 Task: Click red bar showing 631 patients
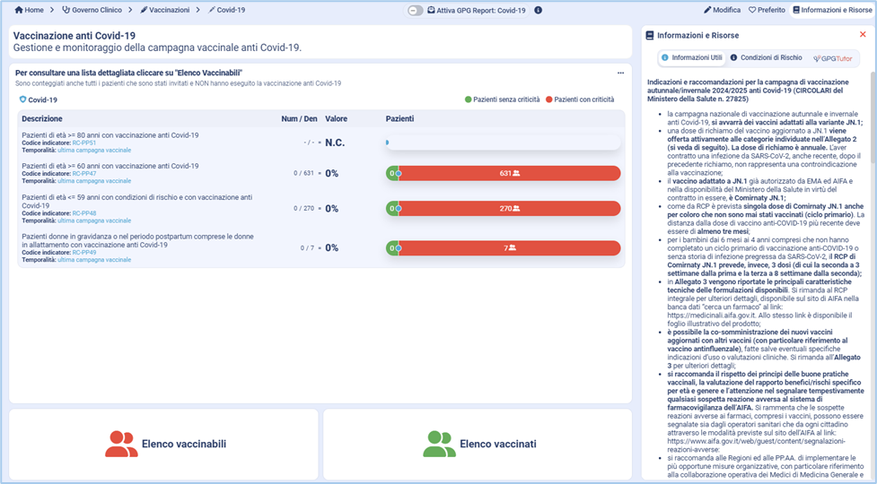click(509, 173)
